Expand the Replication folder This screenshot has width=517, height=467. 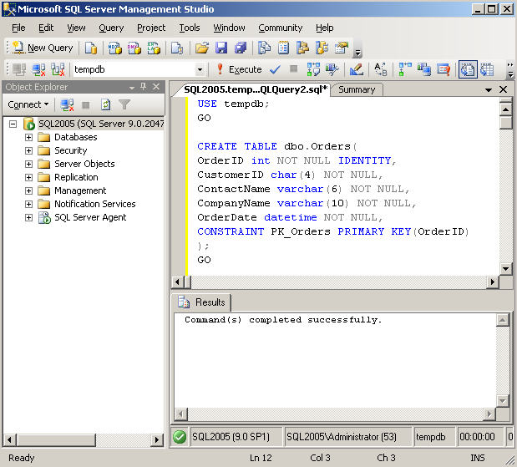click(x=28, y=177)
